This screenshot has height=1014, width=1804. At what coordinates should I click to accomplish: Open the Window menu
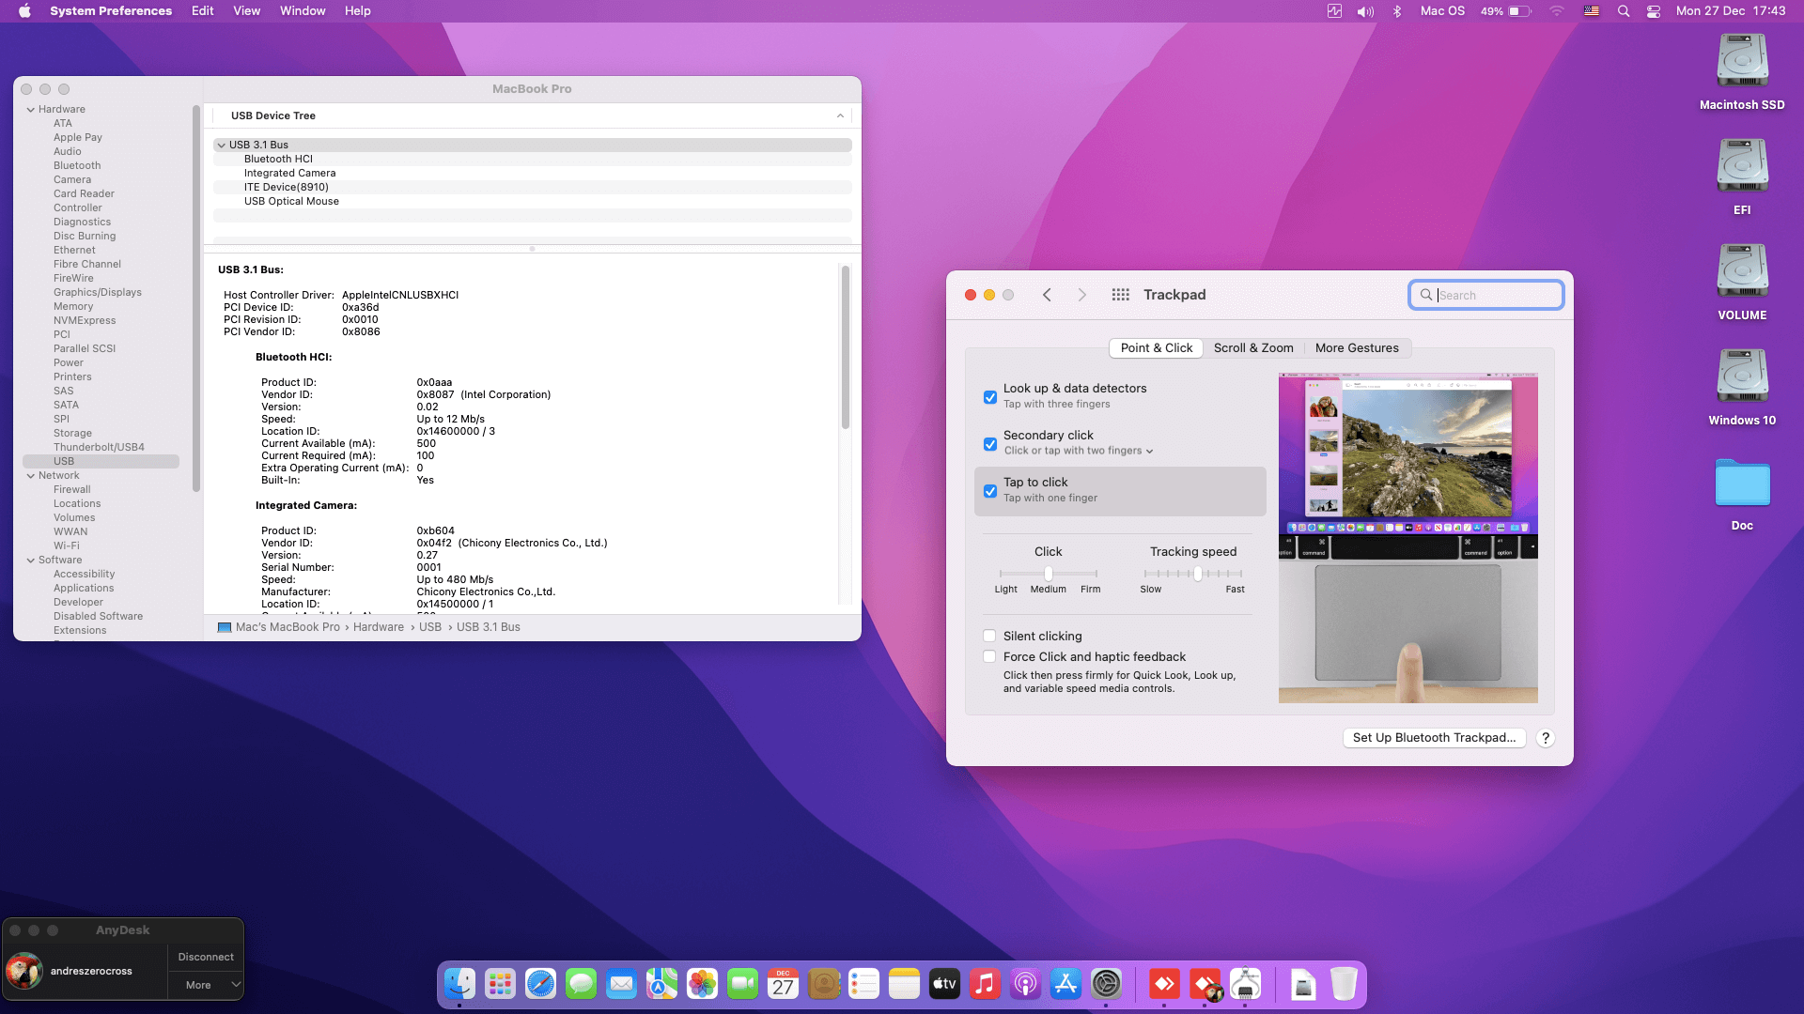(303, 11)
